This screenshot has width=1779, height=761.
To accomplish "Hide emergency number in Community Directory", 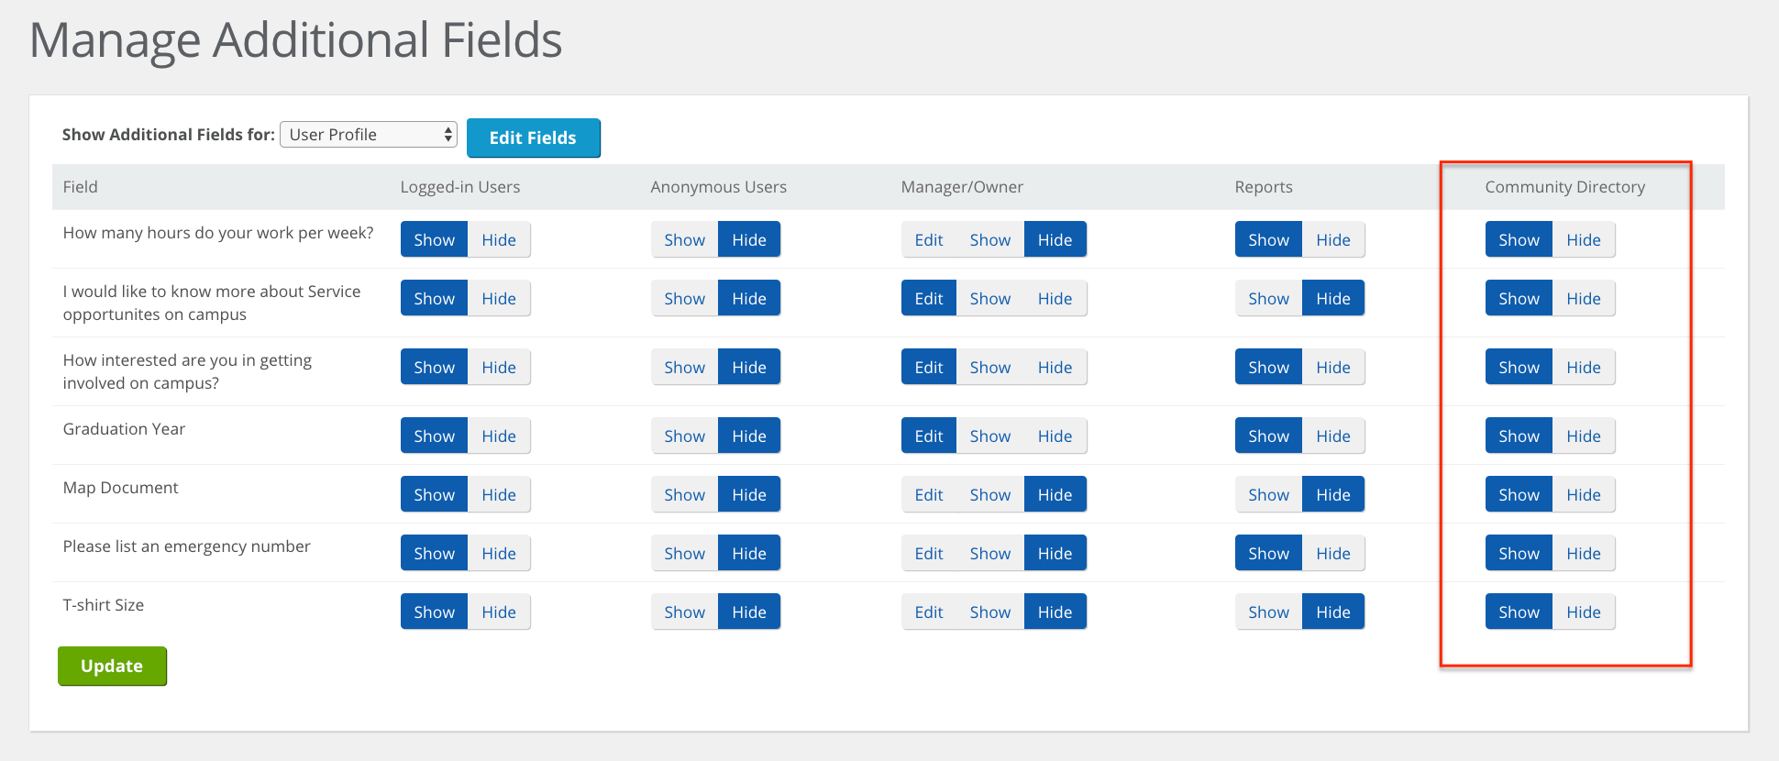I will 1584,553.
